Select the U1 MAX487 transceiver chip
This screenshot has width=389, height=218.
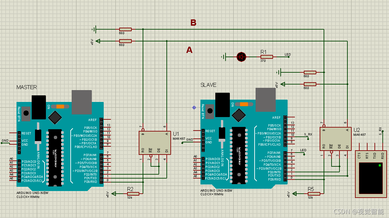[x=155, y=143]
